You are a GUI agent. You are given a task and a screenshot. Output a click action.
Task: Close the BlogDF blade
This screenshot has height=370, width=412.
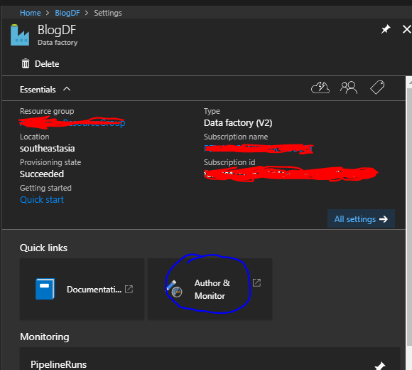[x=407, y=29]
